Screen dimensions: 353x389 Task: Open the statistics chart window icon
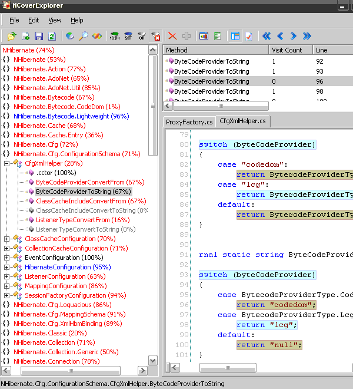[x=204, y=36]
